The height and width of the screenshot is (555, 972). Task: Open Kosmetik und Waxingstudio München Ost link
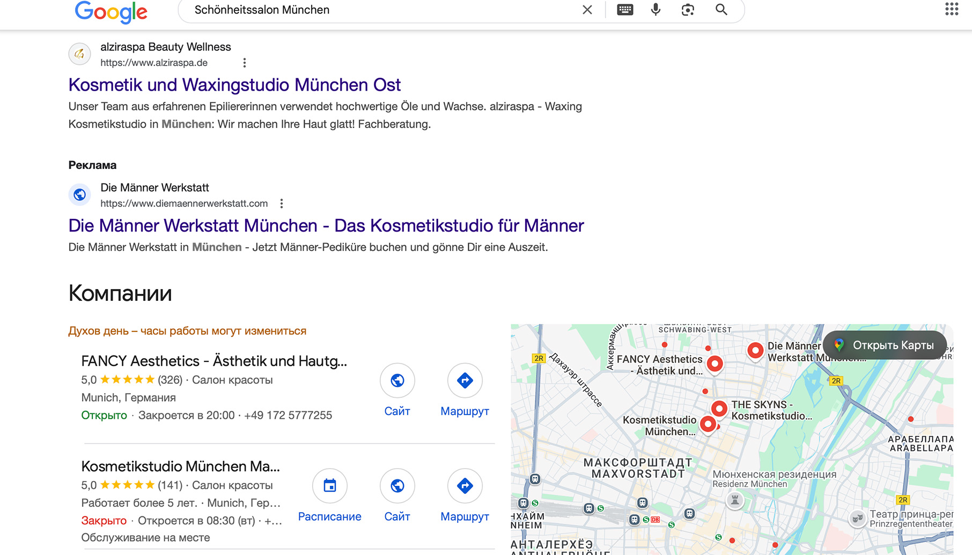[234, 85]
